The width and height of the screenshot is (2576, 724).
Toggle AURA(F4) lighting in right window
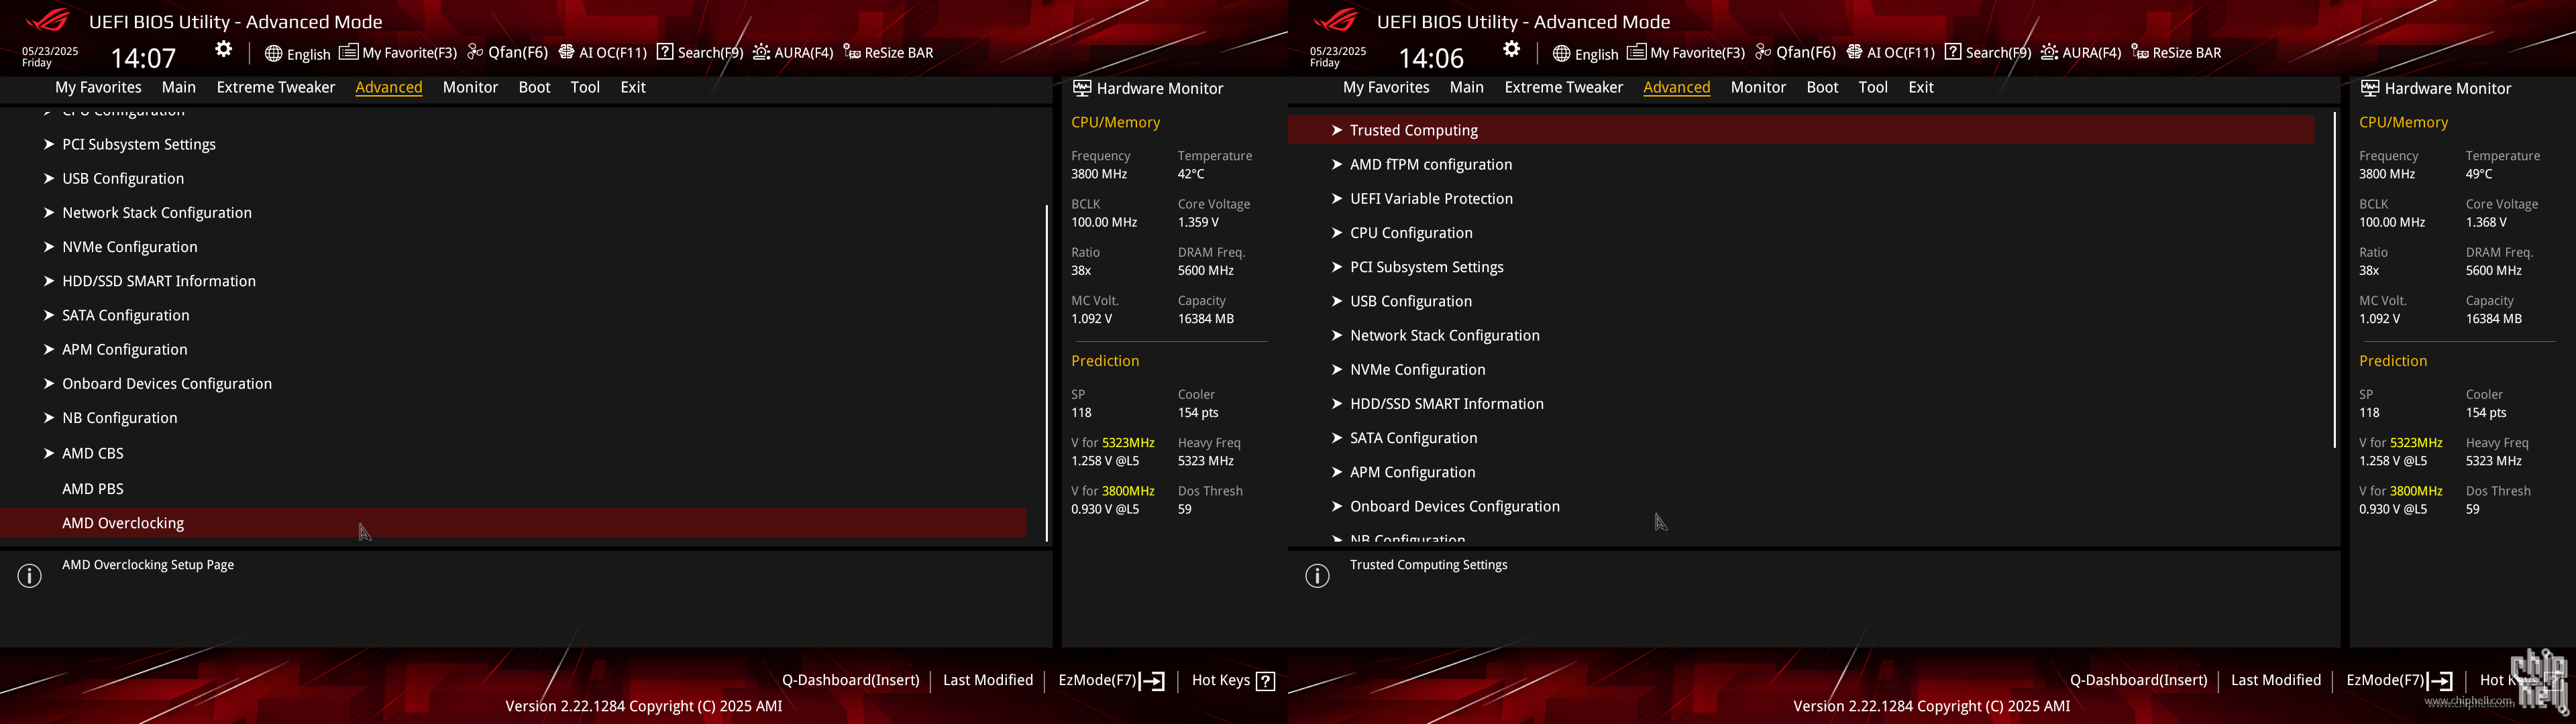[2081, 53]
